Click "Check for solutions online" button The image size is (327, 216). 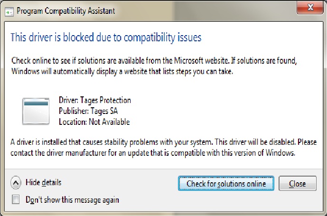[x=226, y=183]
